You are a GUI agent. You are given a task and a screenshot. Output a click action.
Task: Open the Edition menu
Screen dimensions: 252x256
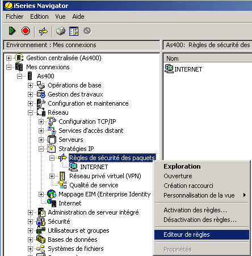point(39,16)
